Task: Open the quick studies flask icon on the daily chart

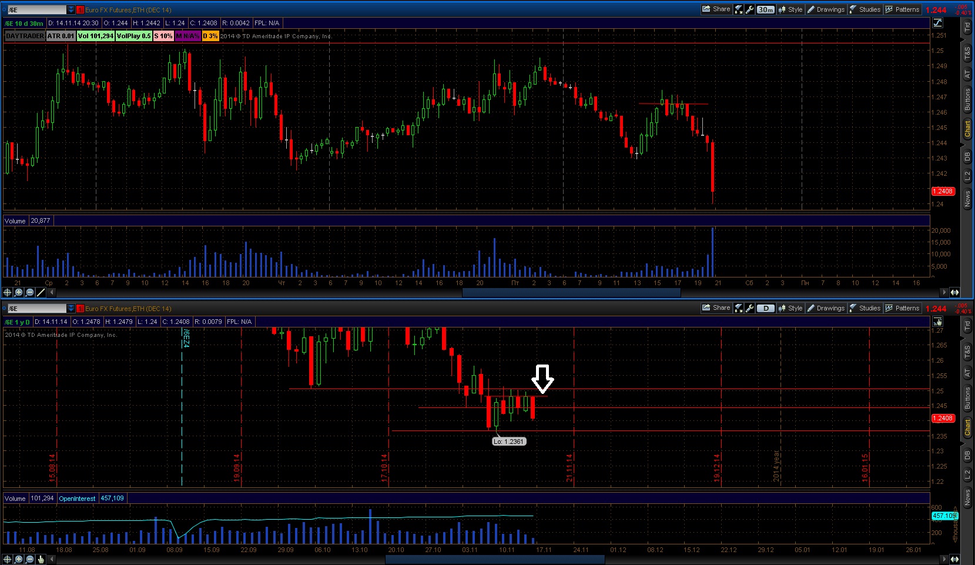Action: [x=739, y=308]
